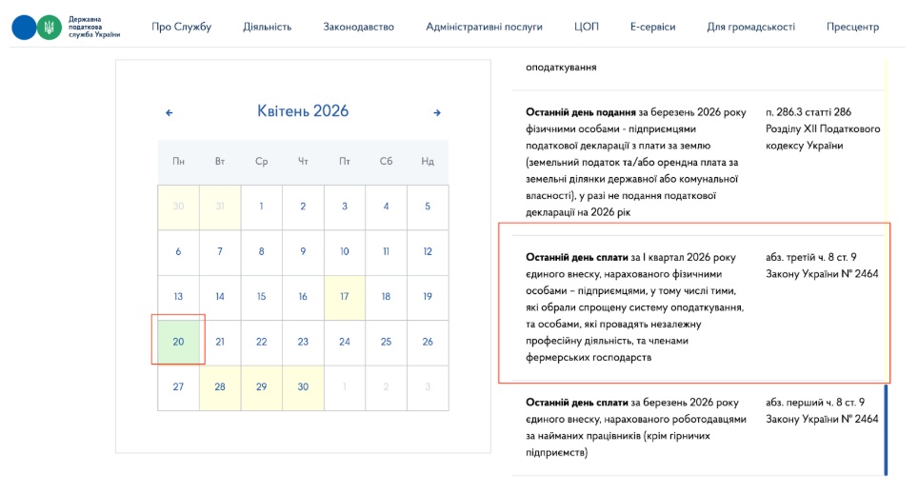Pick April 30 calendar date
Viewport: 918px width, 494px height.
click(303, 387)
